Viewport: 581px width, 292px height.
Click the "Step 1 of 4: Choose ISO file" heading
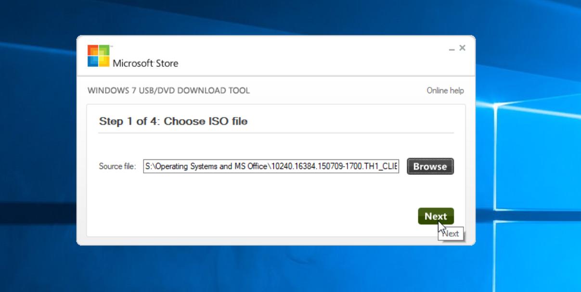click(173, 121)
